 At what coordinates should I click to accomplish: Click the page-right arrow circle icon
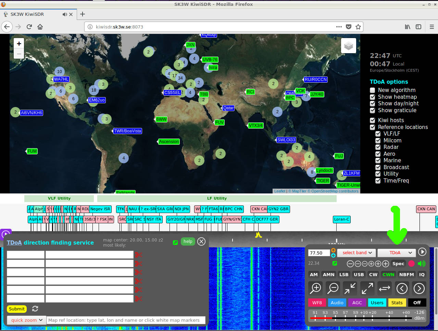(419, 288)
